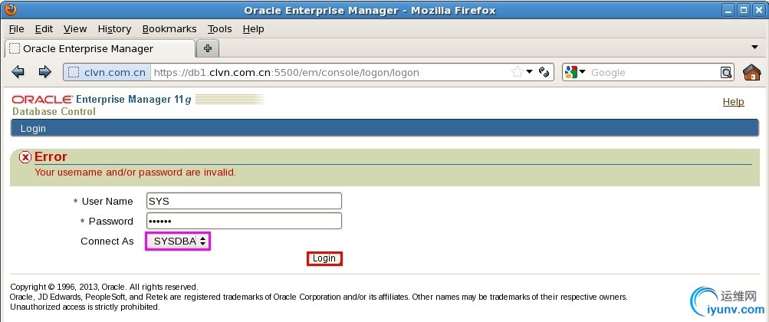The width and height of the screenshot is (769, 322).
Task: Open the Connect As SYSDBA dropdown
Action: [x=178, y=242]
